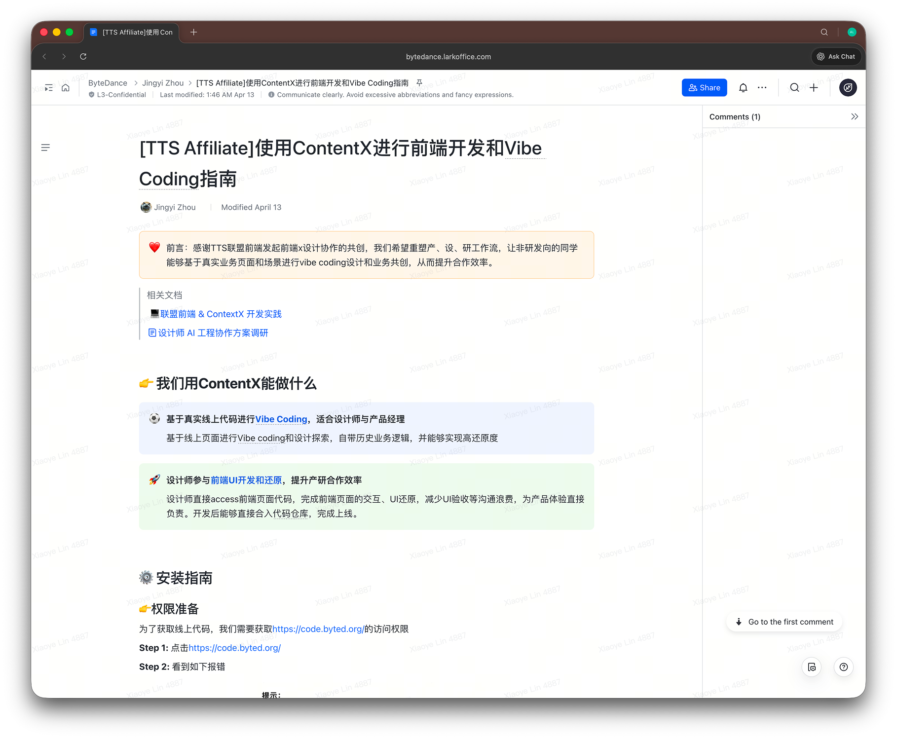
Task: Toggle the sidebar navigation tree icon
Action: (x=49, y=88)
